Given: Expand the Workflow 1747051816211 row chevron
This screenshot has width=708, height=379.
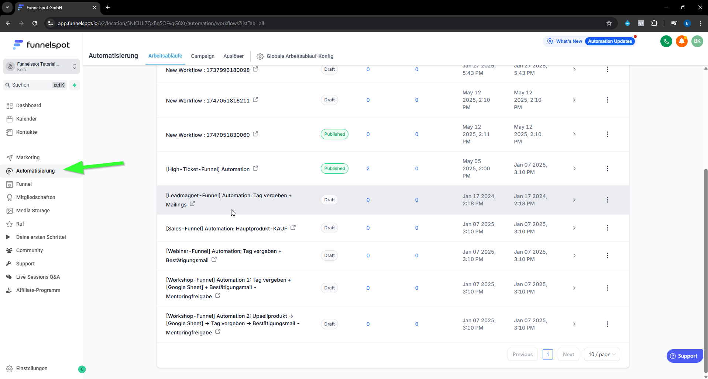Looking at the screenshot, I should (574, 100).
